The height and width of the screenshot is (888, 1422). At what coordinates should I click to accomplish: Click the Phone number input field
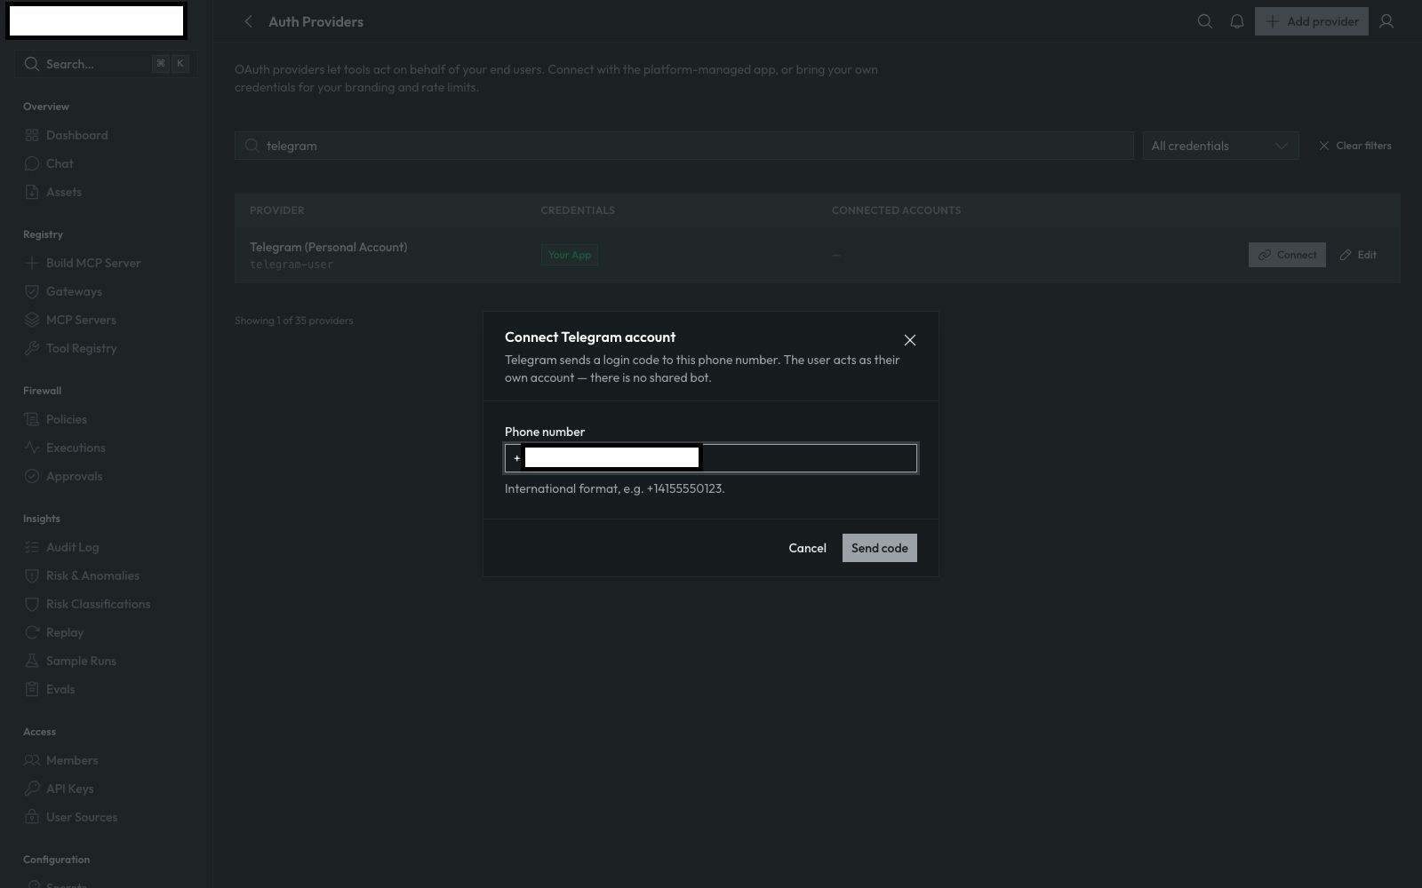click(711, 458)
